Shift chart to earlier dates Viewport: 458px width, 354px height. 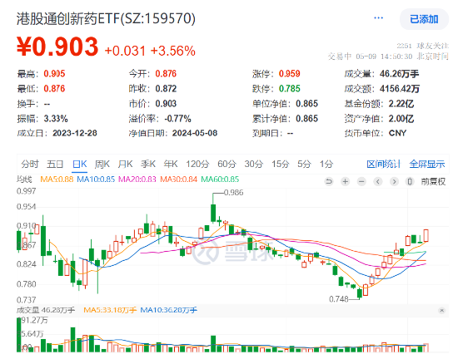tap(378, 182)
